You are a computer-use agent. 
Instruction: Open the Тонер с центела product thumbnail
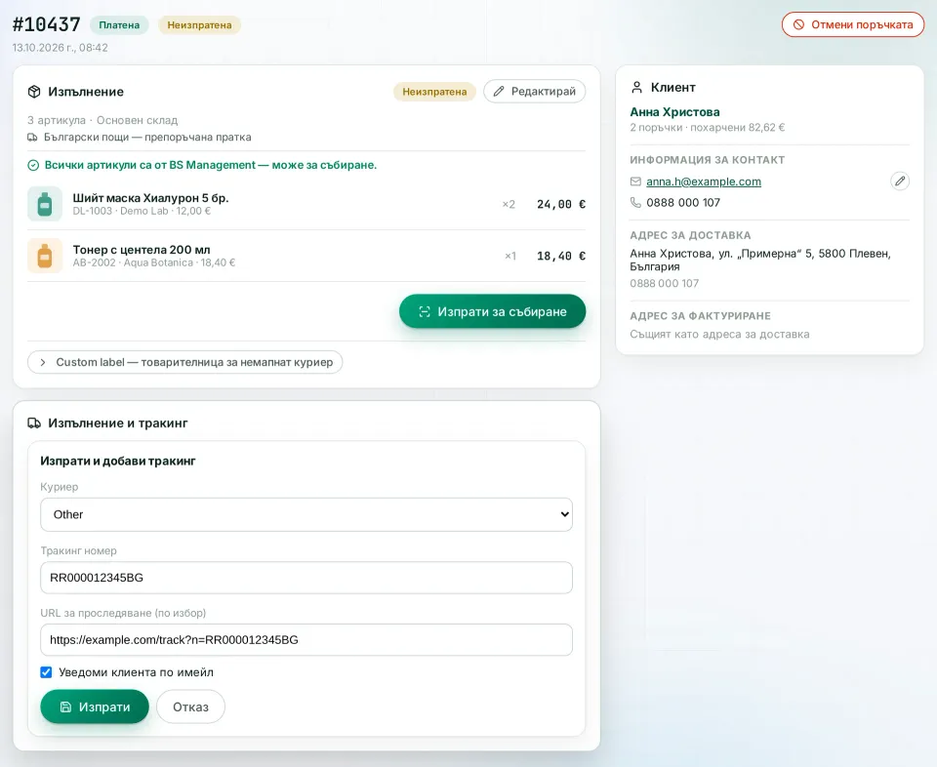45,256
